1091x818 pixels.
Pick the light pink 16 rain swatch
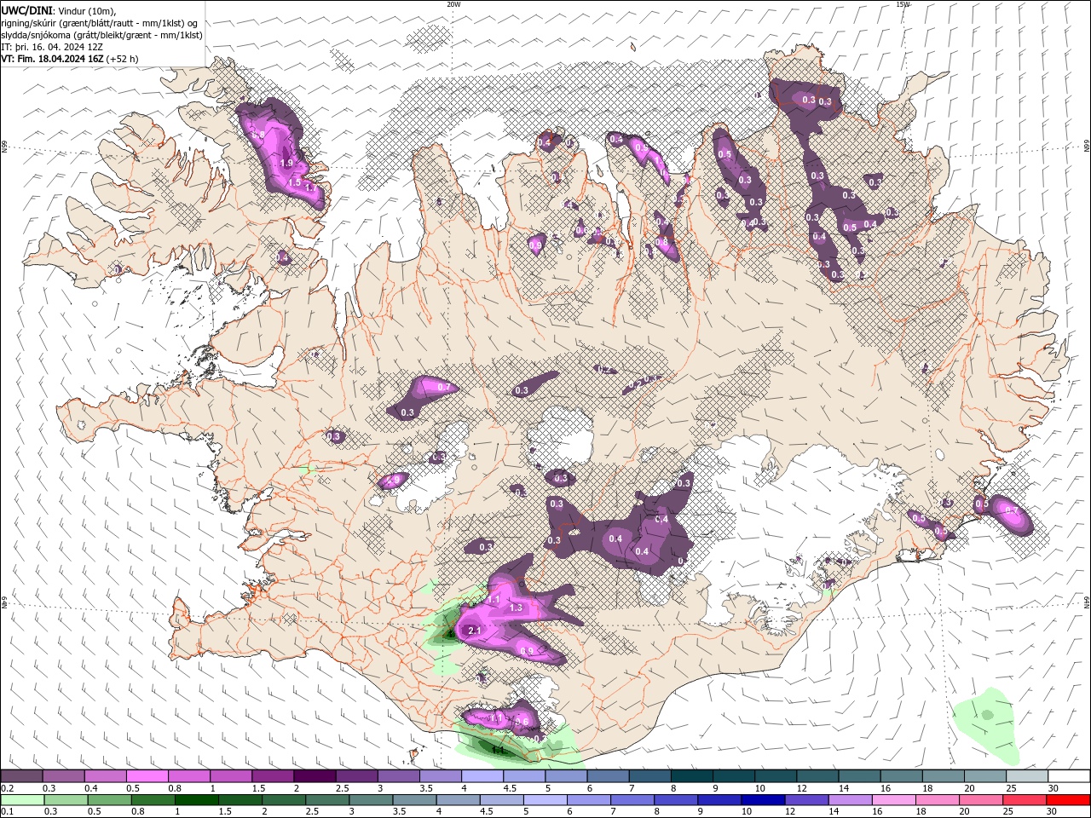point(892,799)
